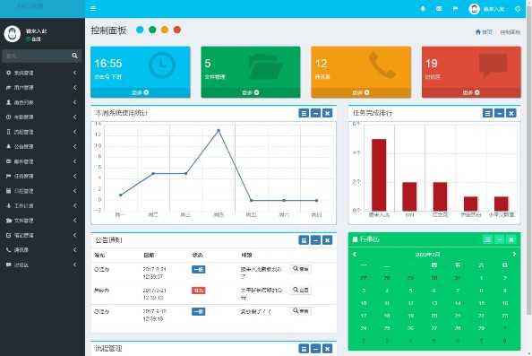Collapse the green calendar panel with its minus icon
Image resolution: width=532 pixels, height=356 pixels.
tap(499, 239)
